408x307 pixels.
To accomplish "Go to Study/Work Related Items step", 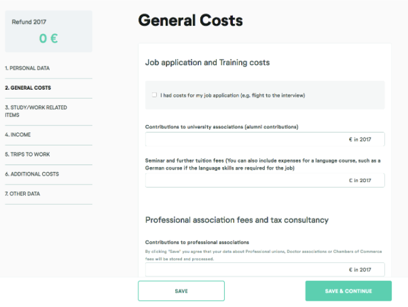I will pos(36,111).
